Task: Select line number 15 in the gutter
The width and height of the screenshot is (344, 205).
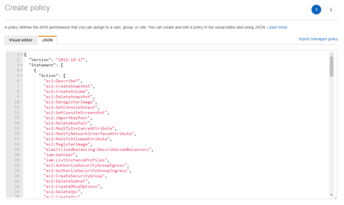Action: pos(17,128)
